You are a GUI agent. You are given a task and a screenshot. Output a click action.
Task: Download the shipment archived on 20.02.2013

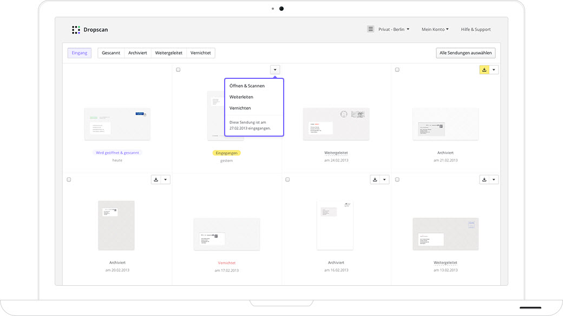(x=156, y=179)
